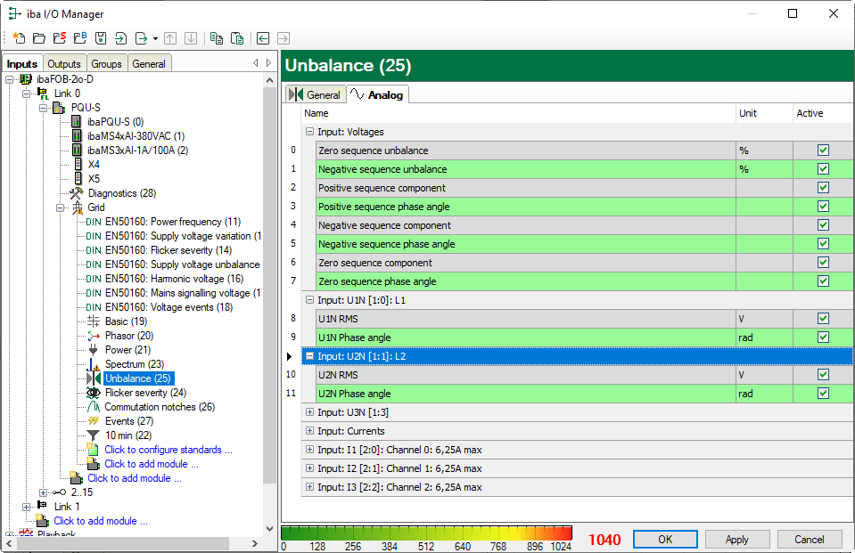Toggle Active checkbox for U1N RMS
The width and height of the screenshot is (855, 553).
click(x=823, y=319)
